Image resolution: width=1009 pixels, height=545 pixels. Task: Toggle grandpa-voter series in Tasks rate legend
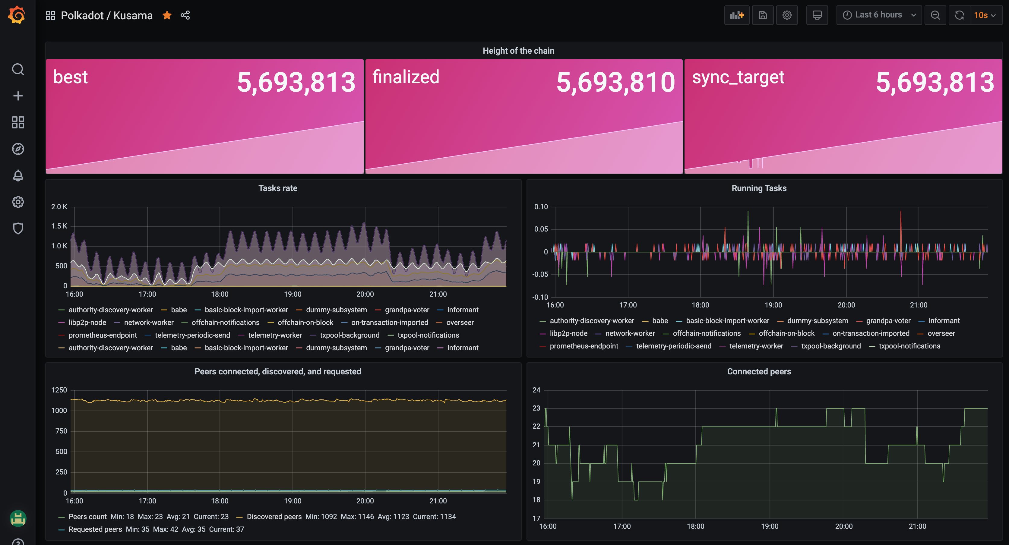[x=407, y=310]
